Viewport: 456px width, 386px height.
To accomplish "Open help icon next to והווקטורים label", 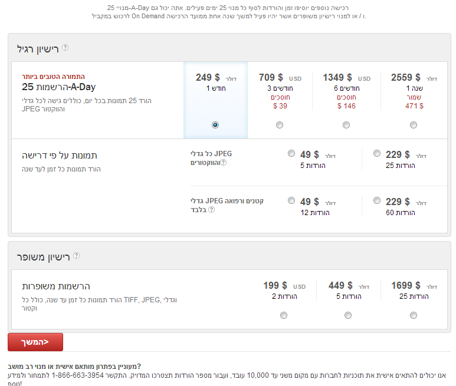I will (224, 163).
